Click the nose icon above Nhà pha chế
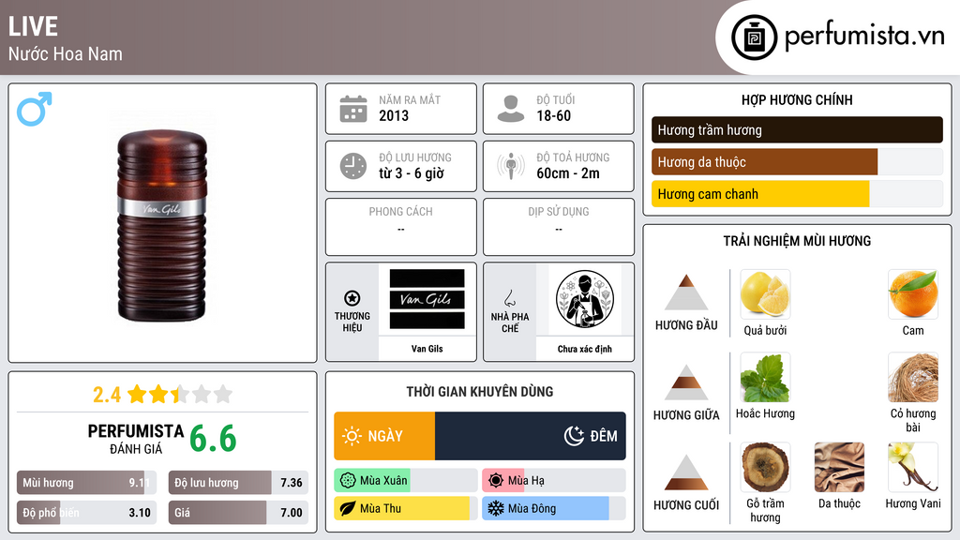Viewport: 960px width, 540px height. click(509, 298)
